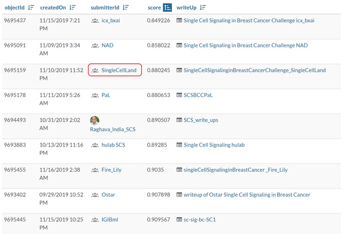This screenshot has width=343, height=234.
Task: Toggle the active score sort button
Action: [167, 7]
